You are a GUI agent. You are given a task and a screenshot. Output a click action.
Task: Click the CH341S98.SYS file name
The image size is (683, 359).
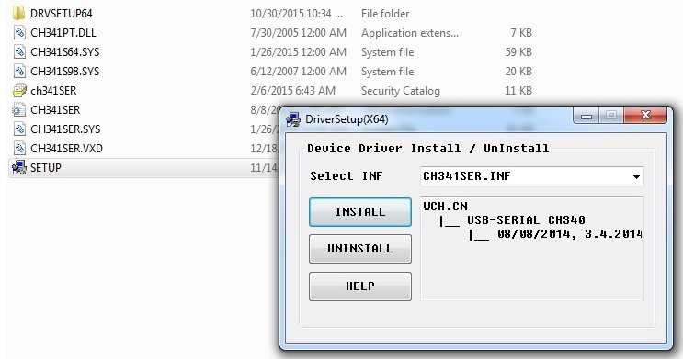coord(65,71)
